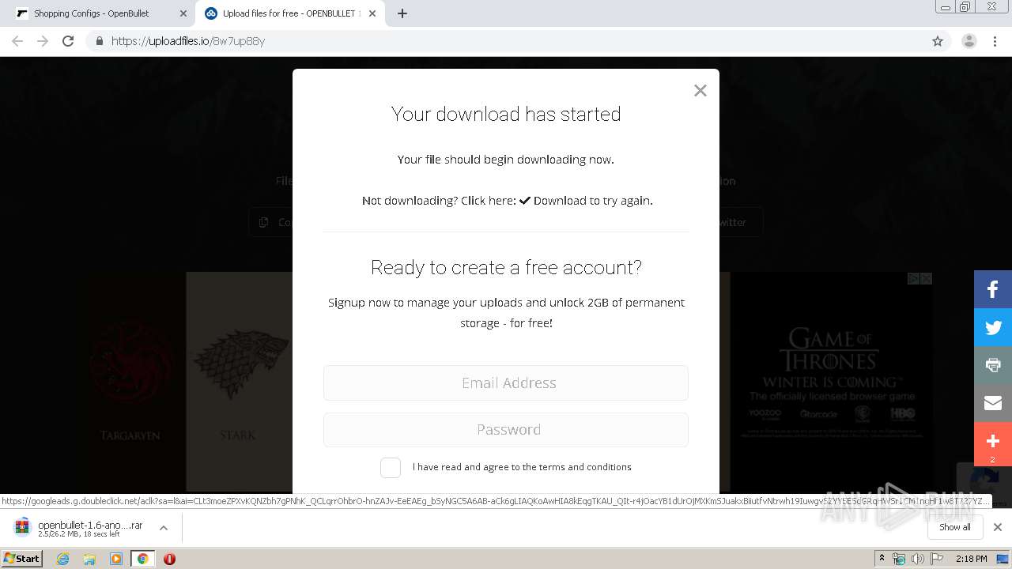
Task: Show hidden tray icons arrow
Action: pos(882,559)
